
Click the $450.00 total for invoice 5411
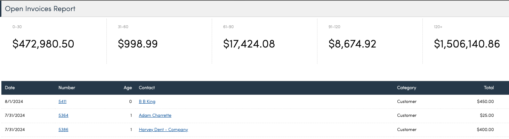(x=485, y=102)
